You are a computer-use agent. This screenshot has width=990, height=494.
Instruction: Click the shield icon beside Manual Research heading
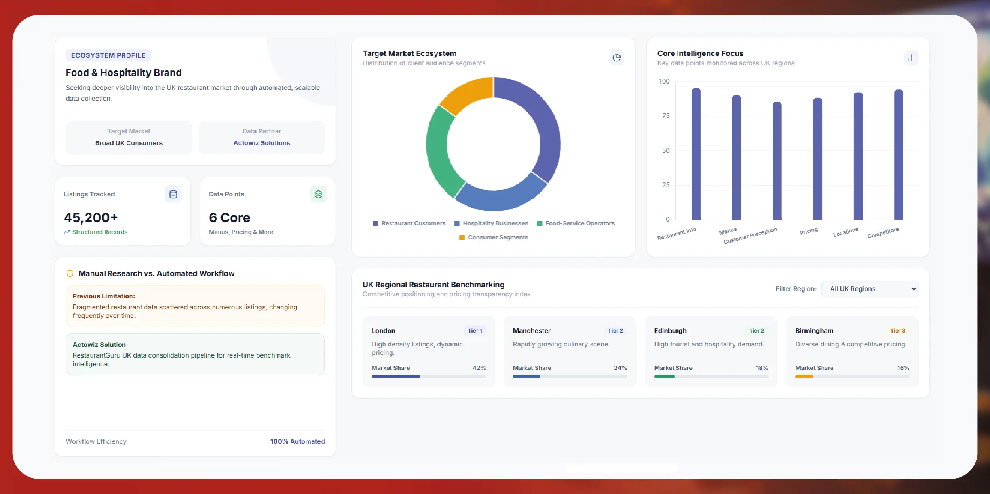click(x=70, y=273)
